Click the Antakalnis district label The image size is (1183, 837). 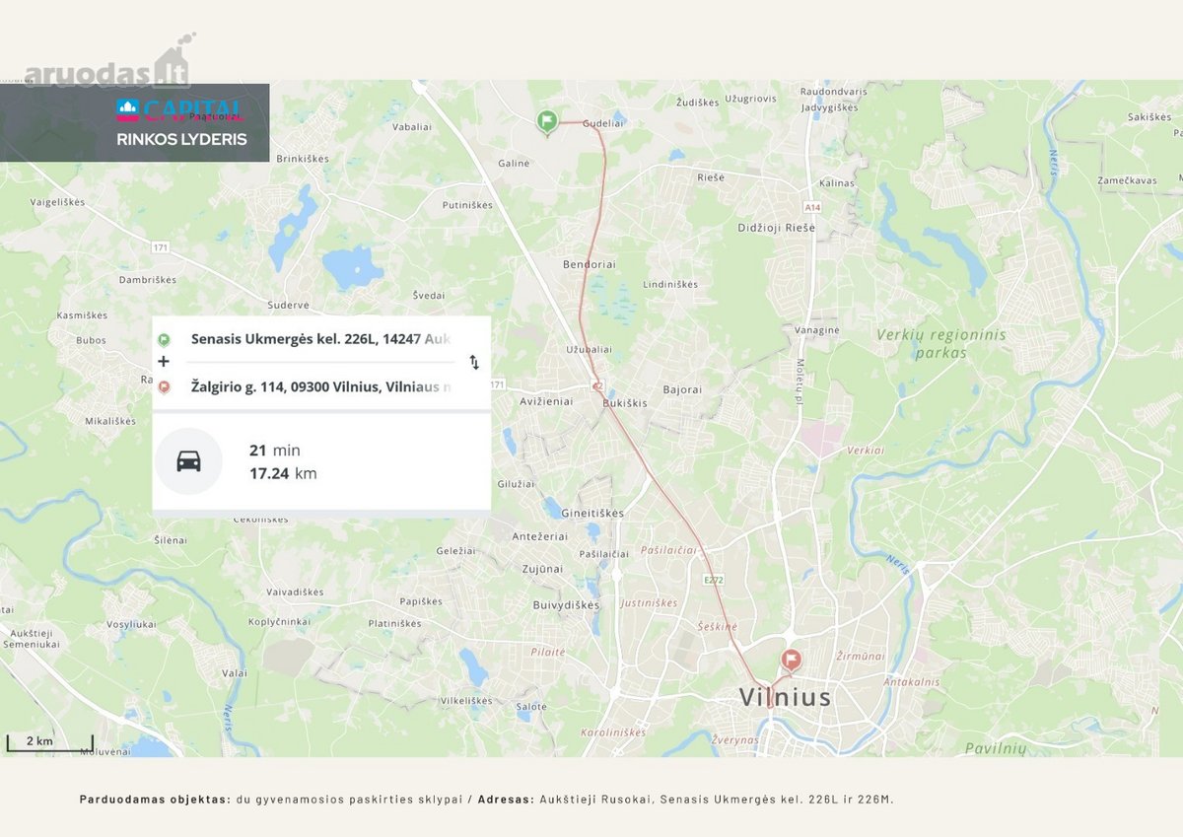(911, 681)
